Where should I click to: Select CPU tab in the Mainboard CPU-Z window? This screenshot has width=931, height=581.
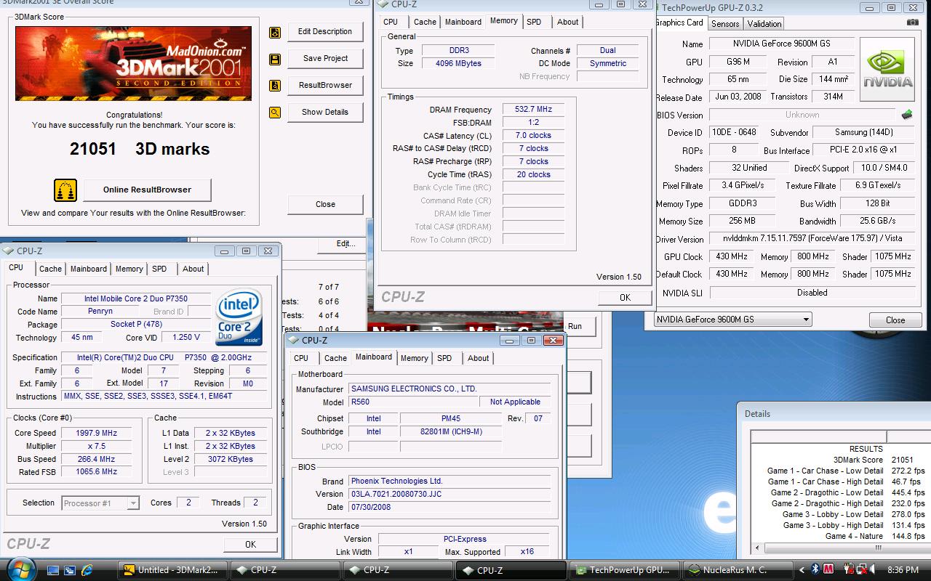pyautogui.click(x=301, y=358)
